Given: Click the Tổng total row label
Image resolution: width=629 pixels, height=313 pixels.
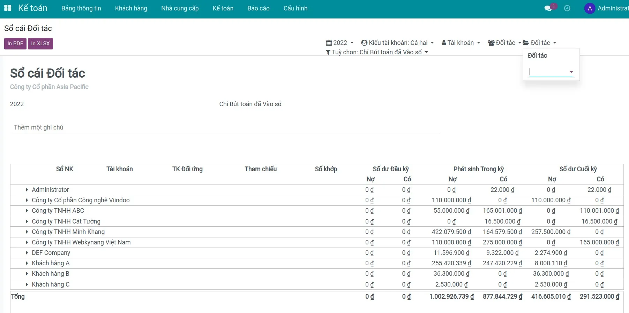Looking at the screenshot, I should coord(18,297).
